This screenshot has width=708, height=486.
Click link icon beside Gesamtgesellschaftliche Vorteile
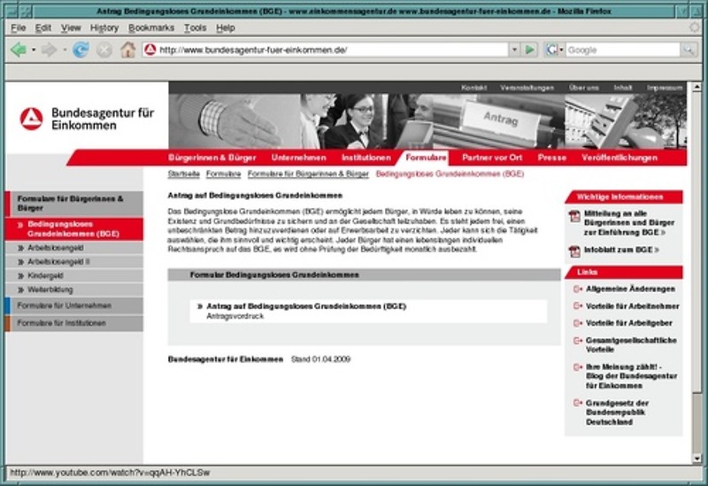coord(578,341)
